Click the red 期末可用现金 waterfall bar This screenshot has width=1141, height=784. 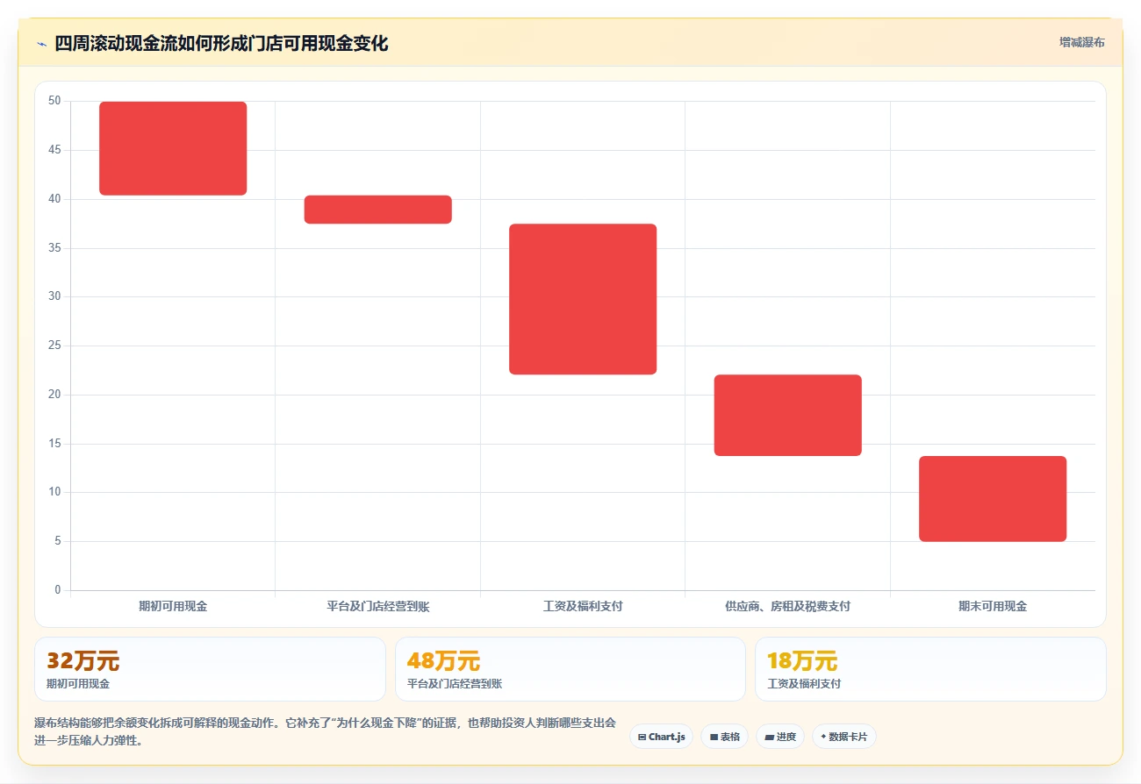(993, 499)
